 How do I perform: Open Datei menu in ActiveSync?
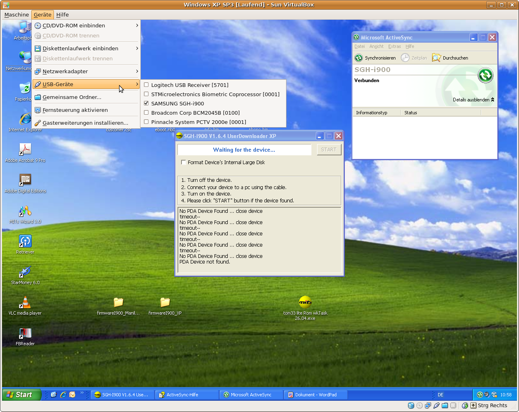coord(360,46)
